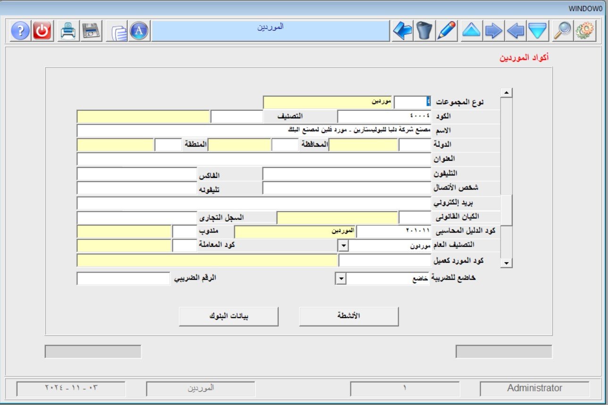The height and width of the screenshot is (405, 608).
Task: Open search with magnifying glass icon
Action: coord(562,31)
